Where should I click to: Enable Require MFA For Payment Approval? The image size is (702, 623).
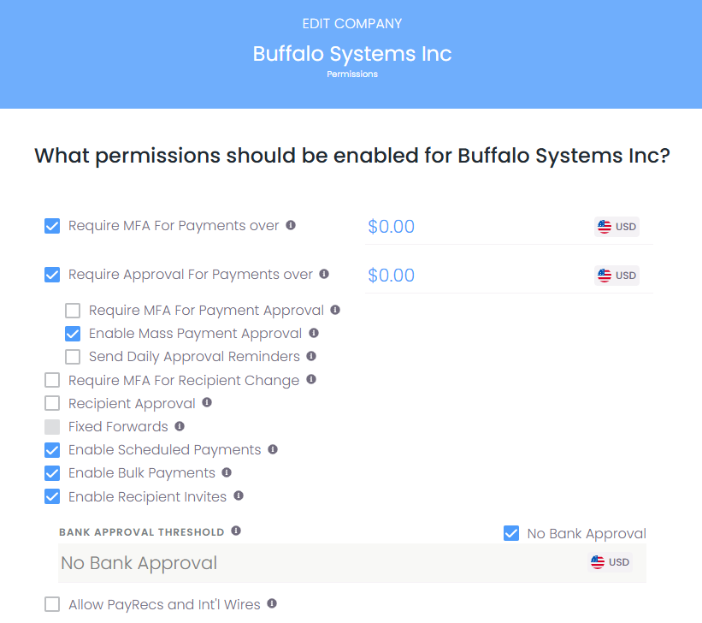tap(73, 311)
